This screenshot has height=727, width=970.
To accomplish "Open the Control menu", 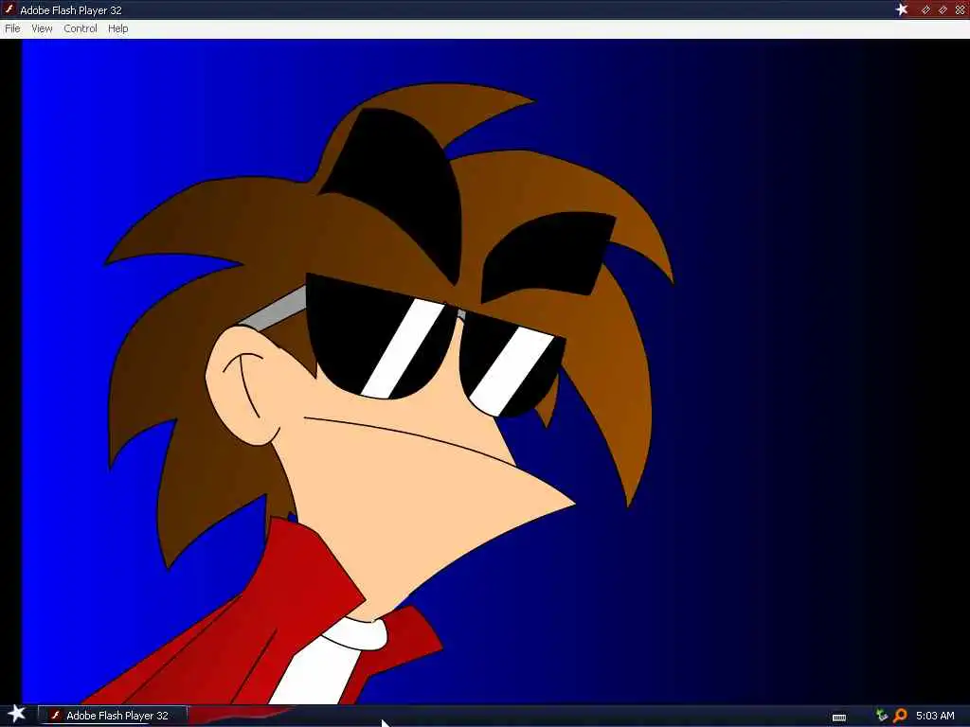I will (81, 28).
